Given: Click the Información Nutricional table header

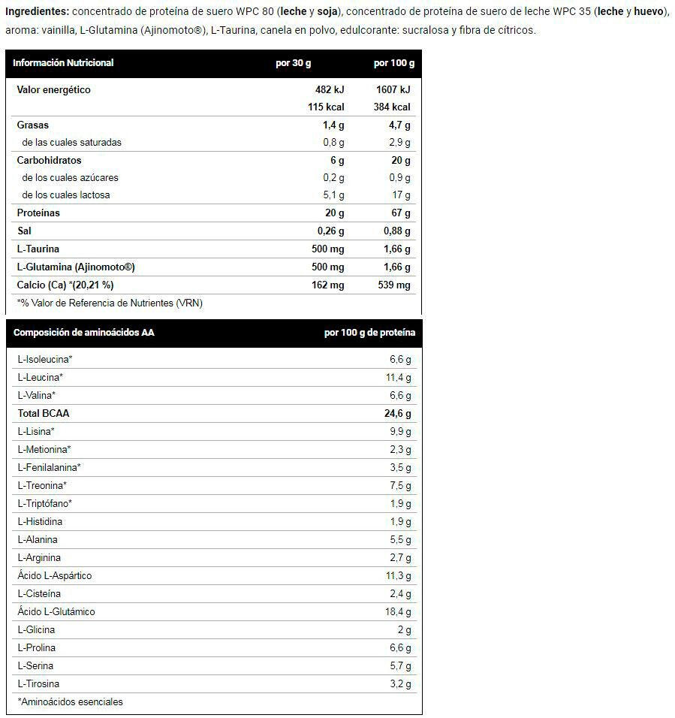Looking at the screenshot, I should tap(63, 63).
